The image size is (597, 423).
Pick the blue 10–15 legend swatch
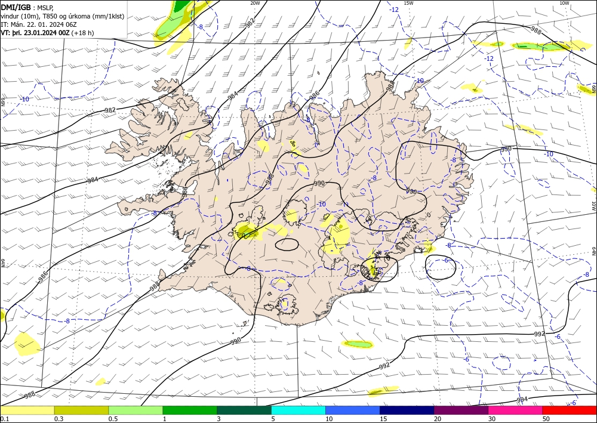[x=353, y=410]
